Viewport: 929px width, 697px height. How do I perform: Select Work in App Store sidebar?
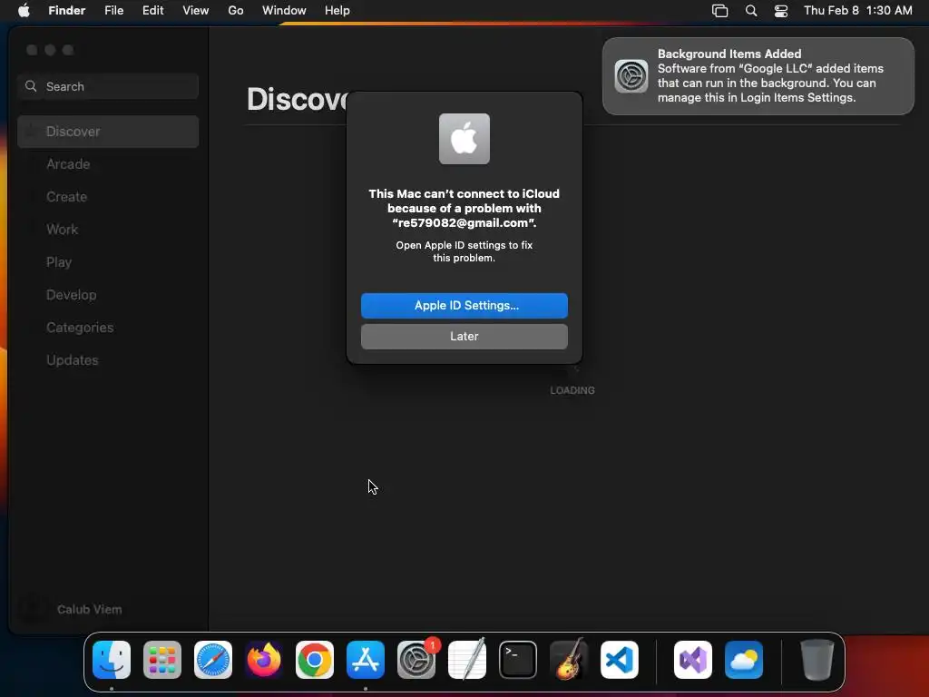point(108,230)
